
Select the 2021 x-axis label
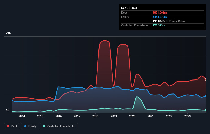(151, 116)
